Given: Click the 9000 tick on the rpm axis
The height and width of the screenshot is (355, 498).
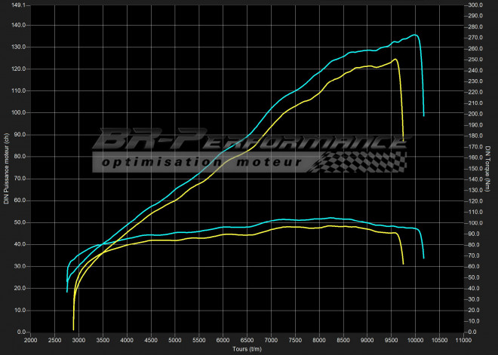Looking at the screenshot, I should click(367, 340).
